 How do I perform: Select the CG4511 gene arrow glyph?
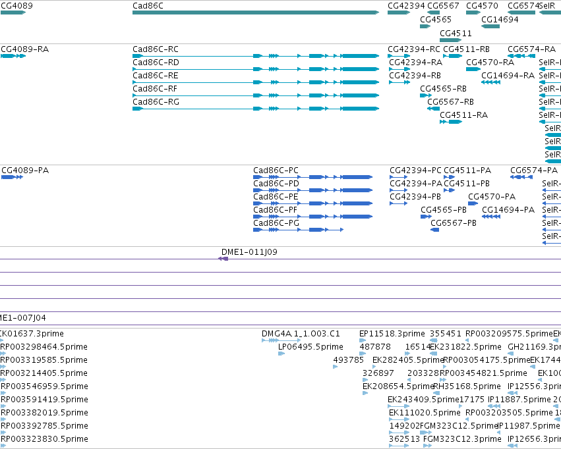(451, 40)
